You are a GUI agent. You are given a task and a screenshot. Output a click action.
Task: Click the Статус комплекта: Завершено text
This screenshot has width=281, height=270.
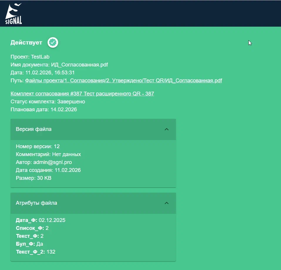[x=48, y=102]
